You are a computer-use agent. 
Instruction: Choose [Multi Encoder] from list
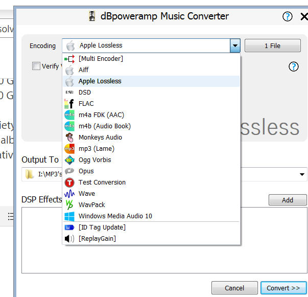pyautogui.click(x=152, y=59)
